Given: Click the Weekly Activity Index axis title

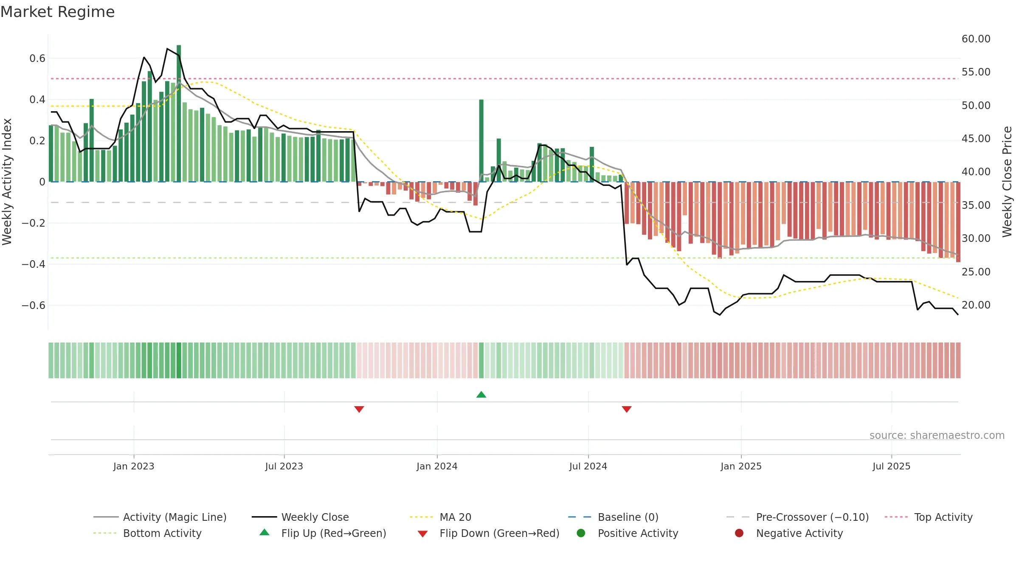Looking at the screenshot, I should [7, 182].
